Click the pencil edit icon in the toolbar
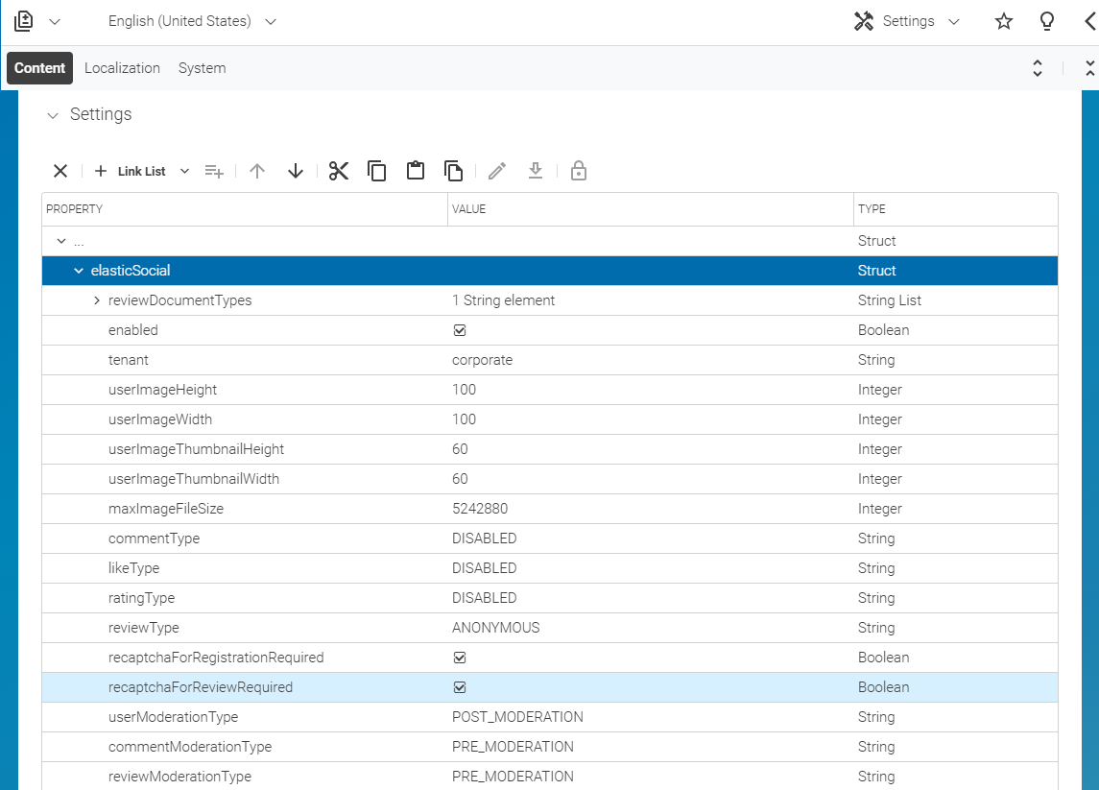Image resolution: width=1099 pixels, height=790 pixels. pyautogui.click(x=496, y=170)
